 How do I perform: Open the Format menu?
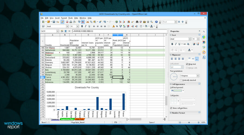tap(64, 18)
